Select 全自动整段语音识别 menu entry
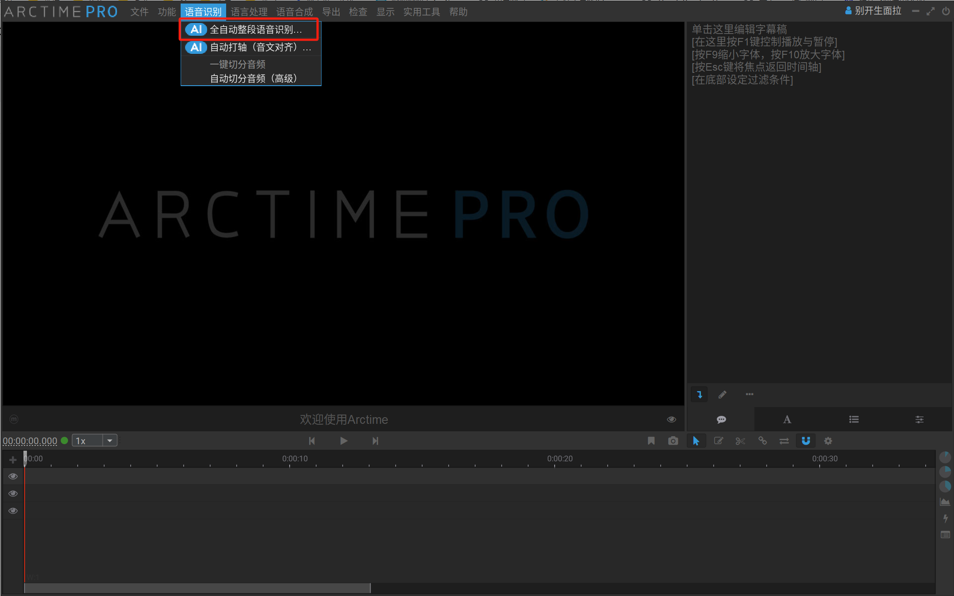The height and width of the screenshot is (596, 954). [255, 30]
